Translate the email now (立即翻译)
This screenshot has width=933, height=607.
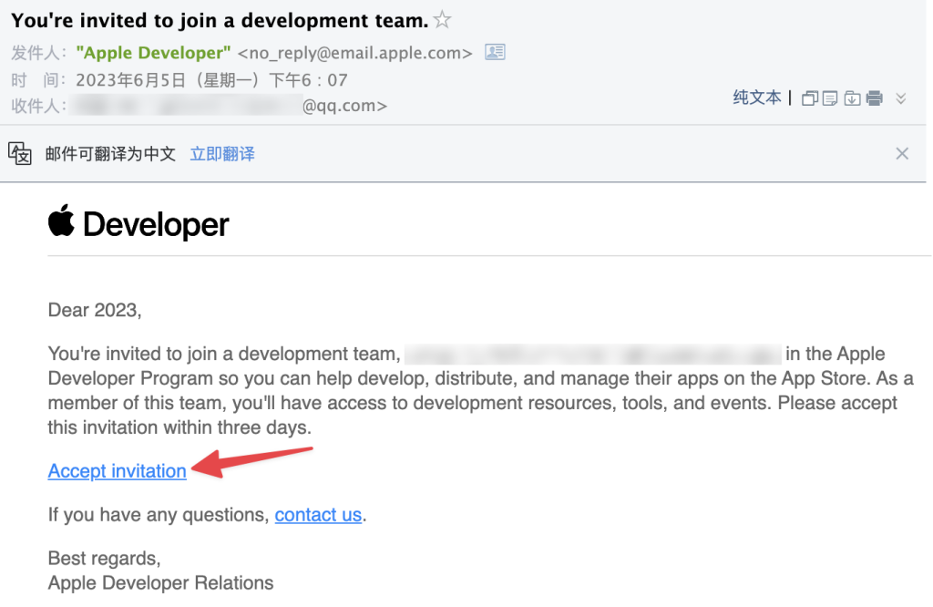[222, 154]
